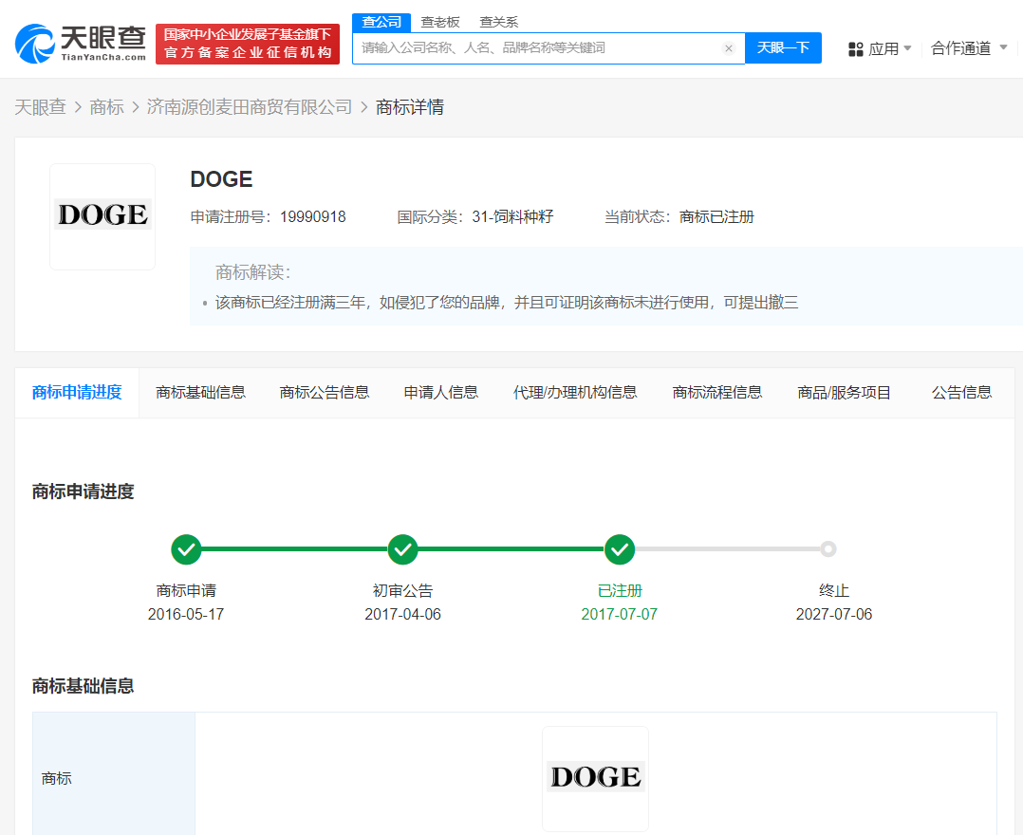Click the green checkmark on 商标申请 step
This screenshot has height=835, width=1023.
[186, 548]
